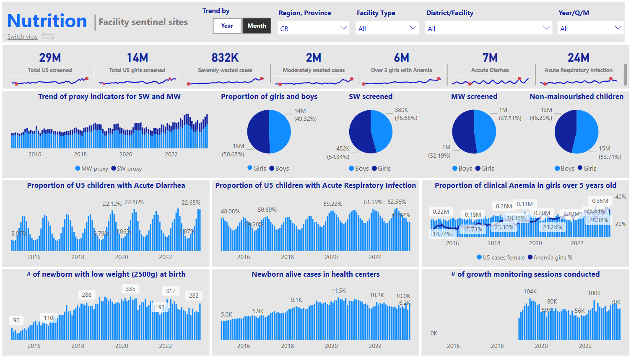Image resolution: width=631 pixels, height=358 pixels.
Task: Select the Anemia girls % legend item
Action: coord(550,257)
